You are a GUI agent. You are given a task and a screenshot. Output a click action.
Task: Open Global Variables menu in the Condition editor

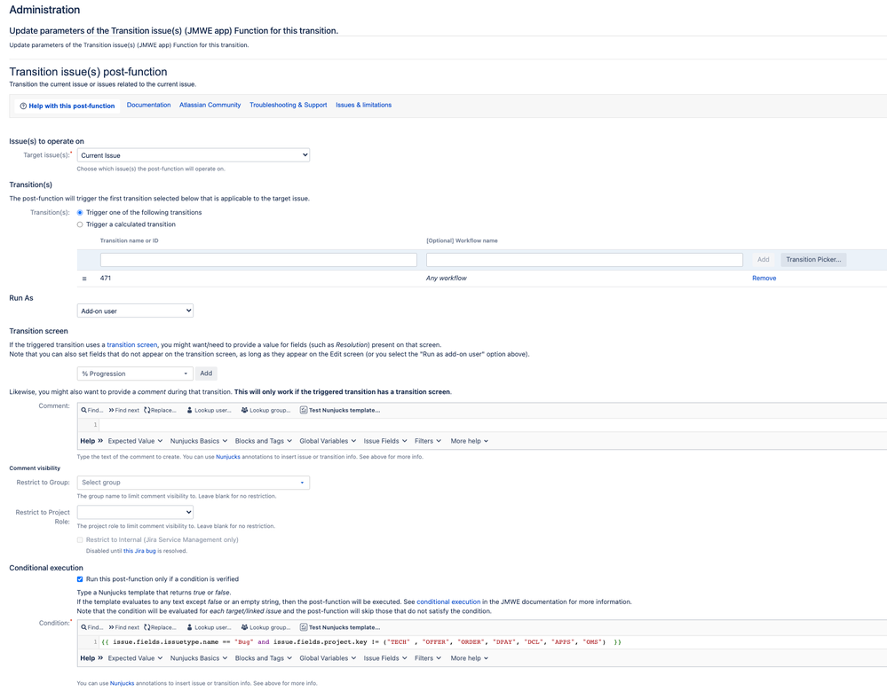point(329,658)
